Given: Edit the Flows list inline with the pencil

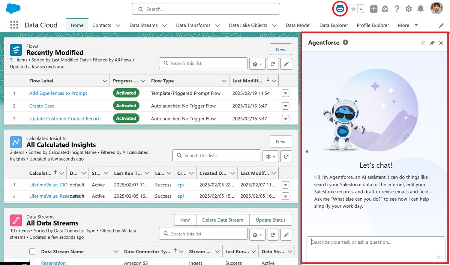Looking at the screenshot, I should click(x=286, y=64).
